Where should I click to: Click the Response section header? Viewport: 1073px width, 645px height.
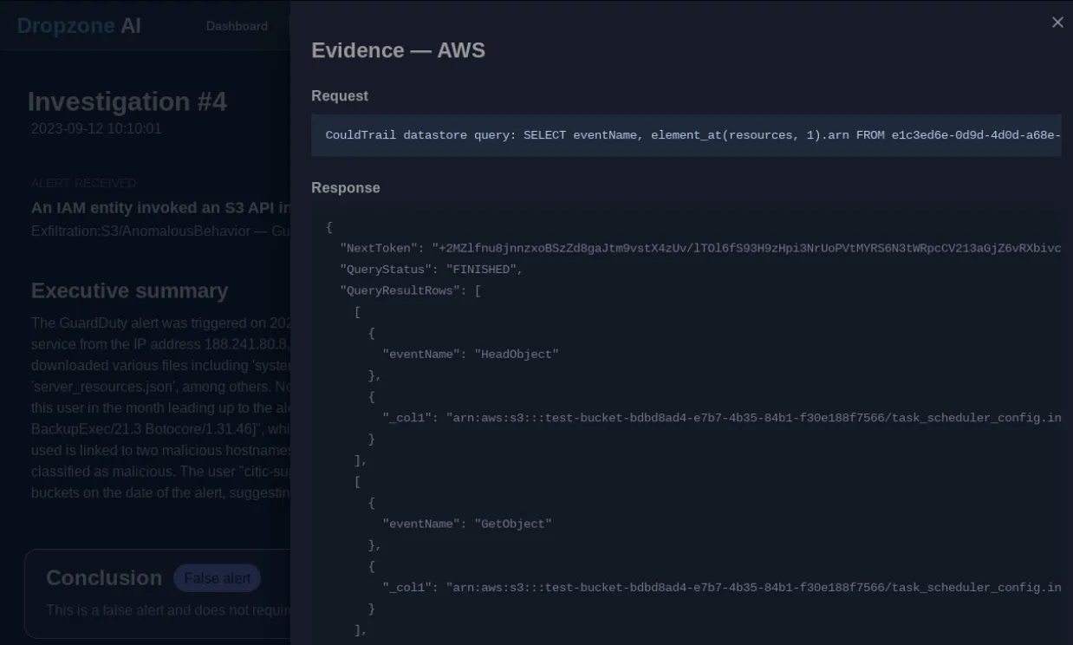[345, 187]
